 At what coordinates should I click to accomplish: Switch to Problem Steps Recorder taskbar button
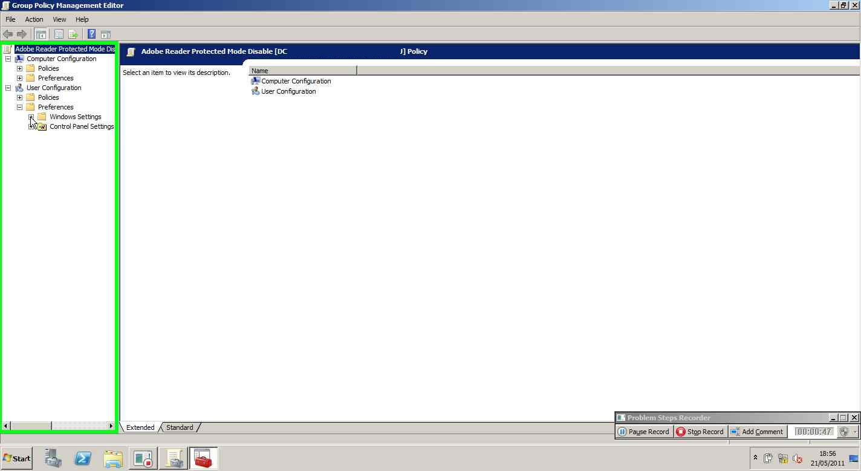tap(143, 458)
